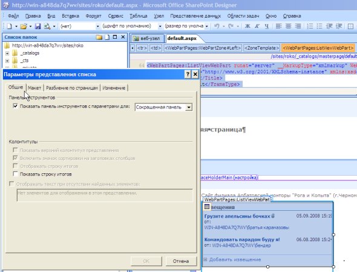Click Отображать строку итогов checkbox
Screen dimensions: 357x272
pyautogui.click(x=15, y=166)
